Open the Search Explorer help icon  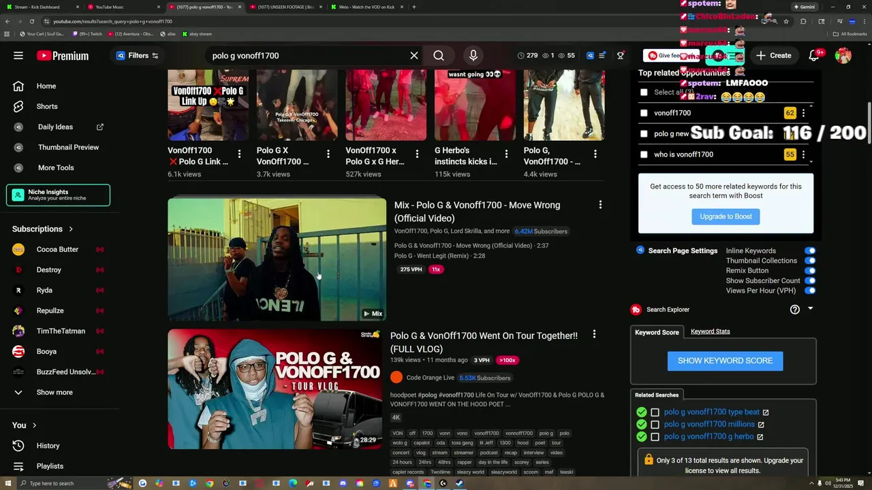794,310
